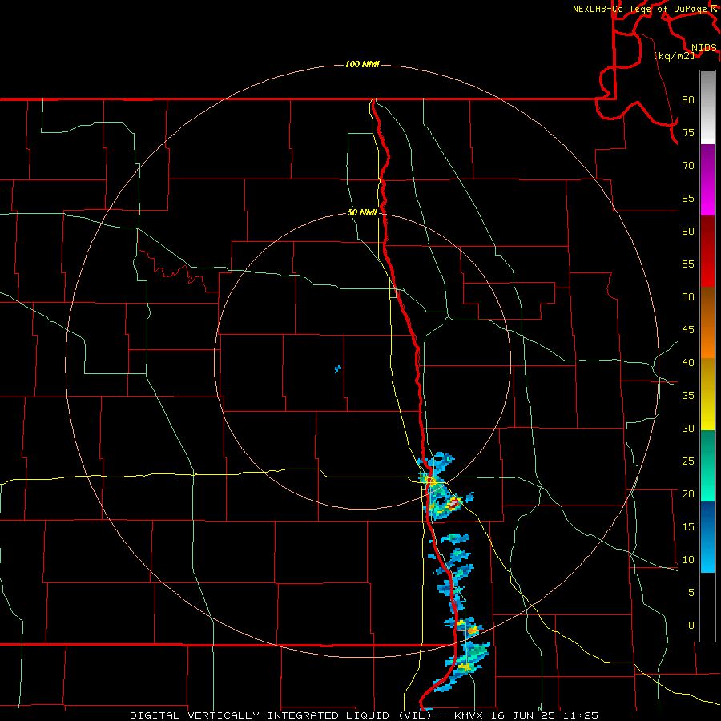Click the 40 value on the color scale
Screen dimensions: 721x721
point(688,362)
